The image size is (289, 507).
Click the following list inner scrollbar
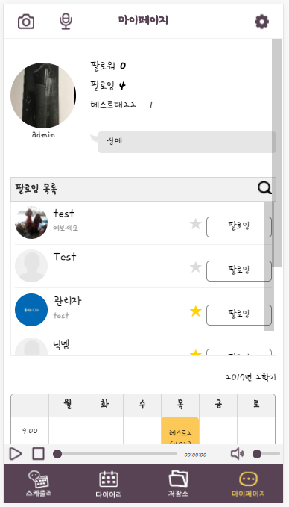269,267
